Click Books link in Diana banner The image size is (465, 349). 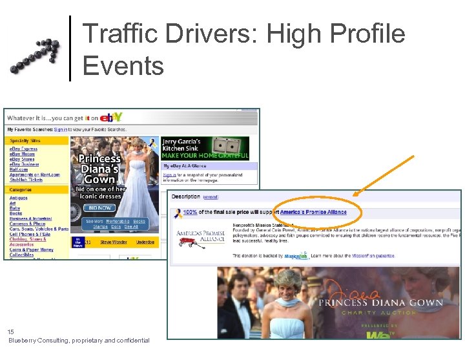(x=139, y=222)
